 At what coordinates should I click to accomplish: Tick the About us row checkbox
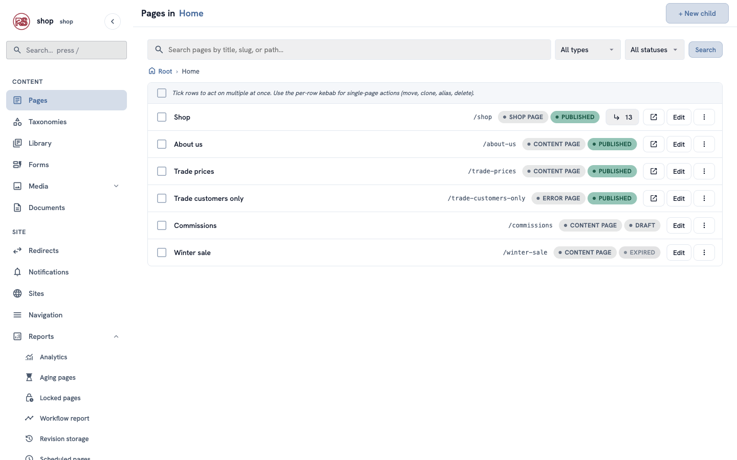click(x=162, y=144)
